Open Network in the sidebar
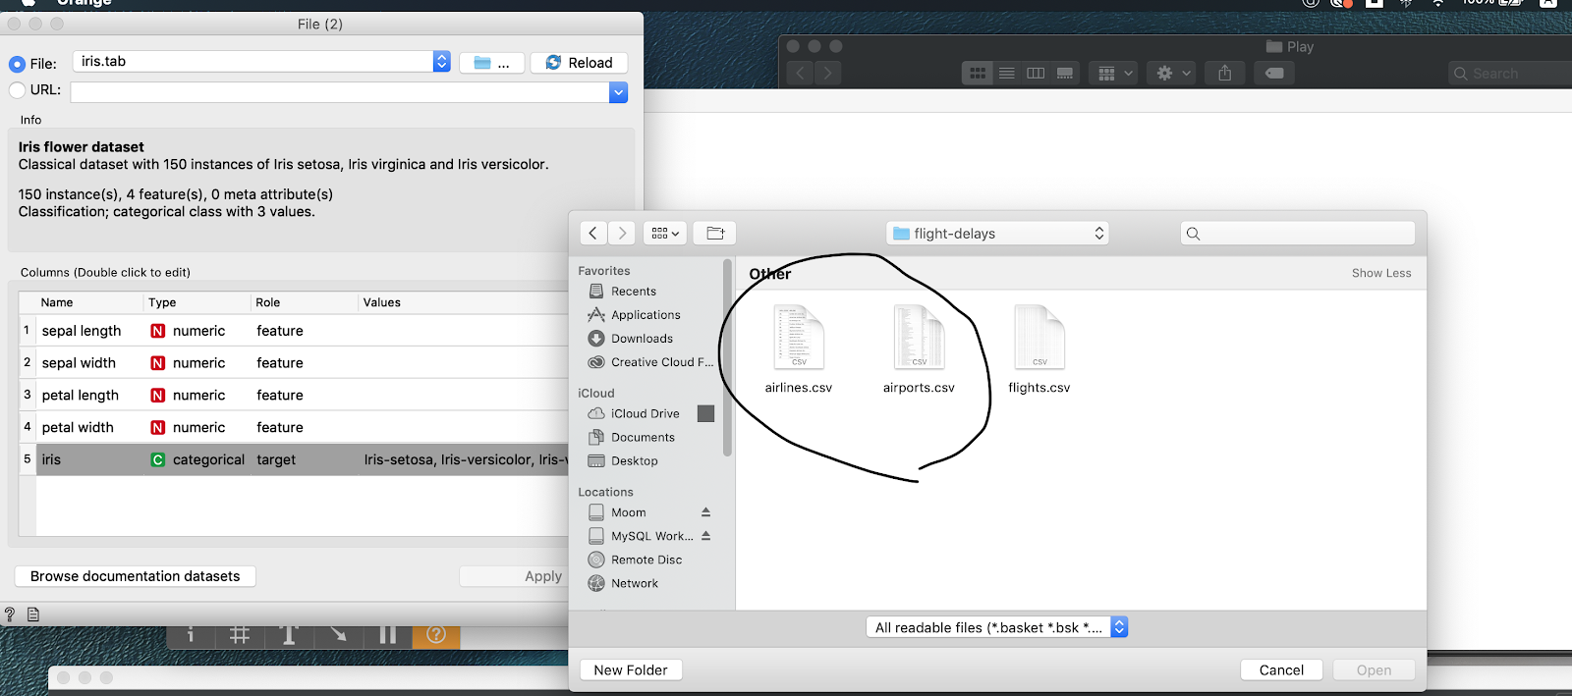Screen dimensions: 1572x696 click(x=634, y=583)
